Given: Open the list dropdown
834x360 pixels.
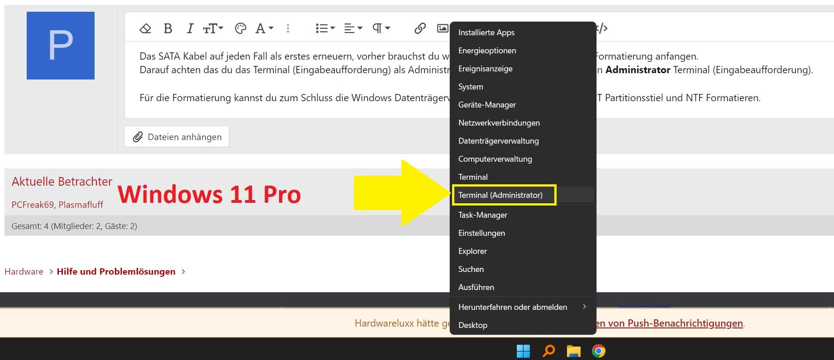Looking at the screenshot, I should pos(325,28).
